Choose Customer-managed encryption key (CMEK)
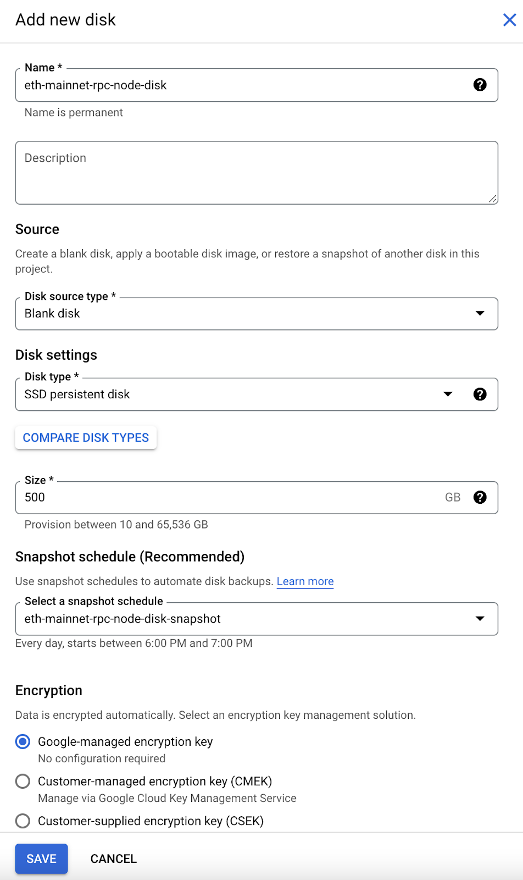Screen dimensions: 523x880 [x=23, y=781]
